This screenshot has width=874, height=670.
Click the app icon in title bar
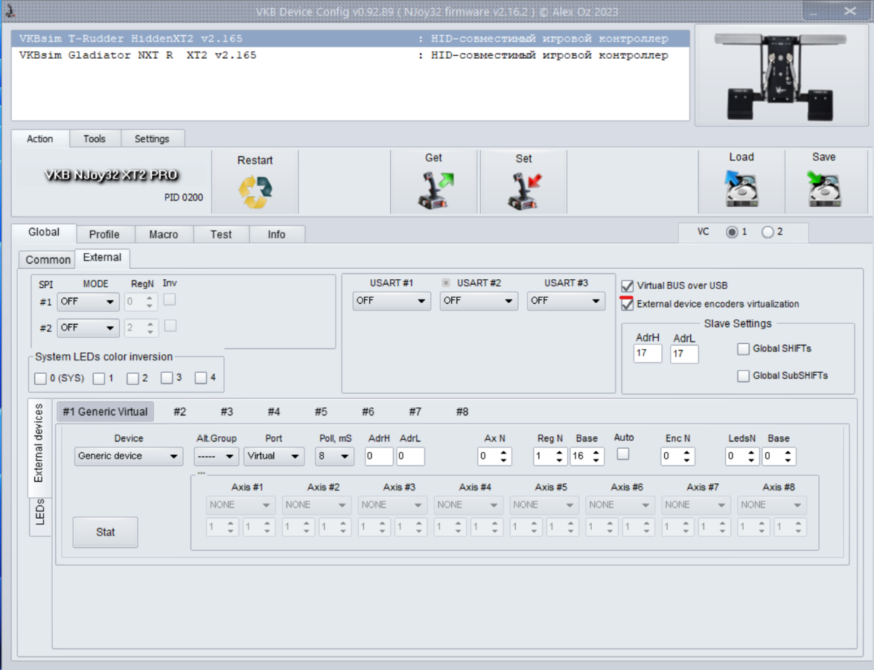[x=10, y=11]
